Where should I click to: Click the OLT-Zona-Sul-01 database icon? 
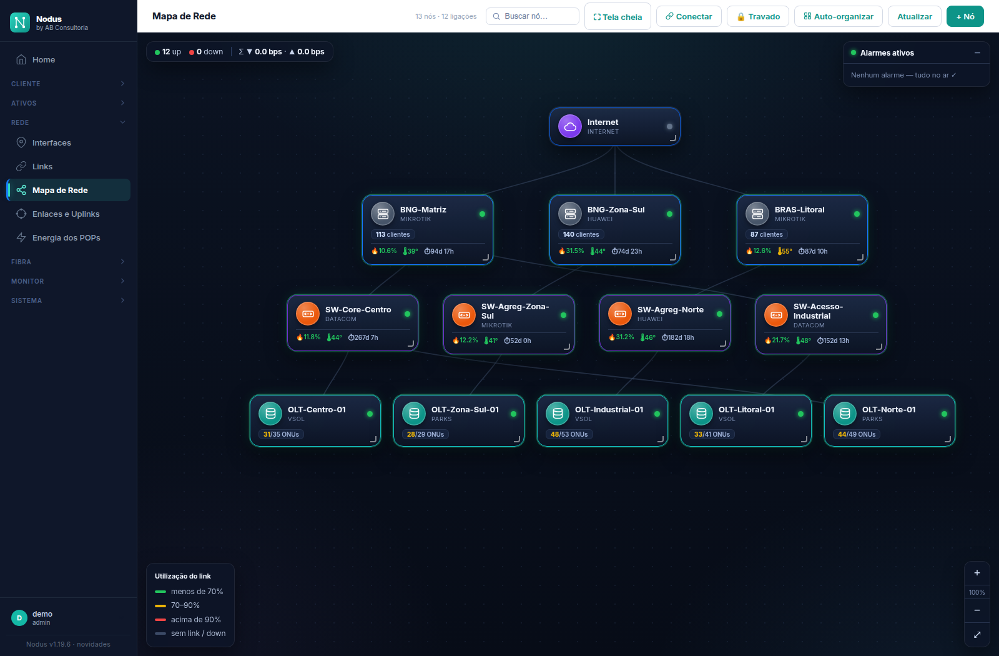coord(414,414)
